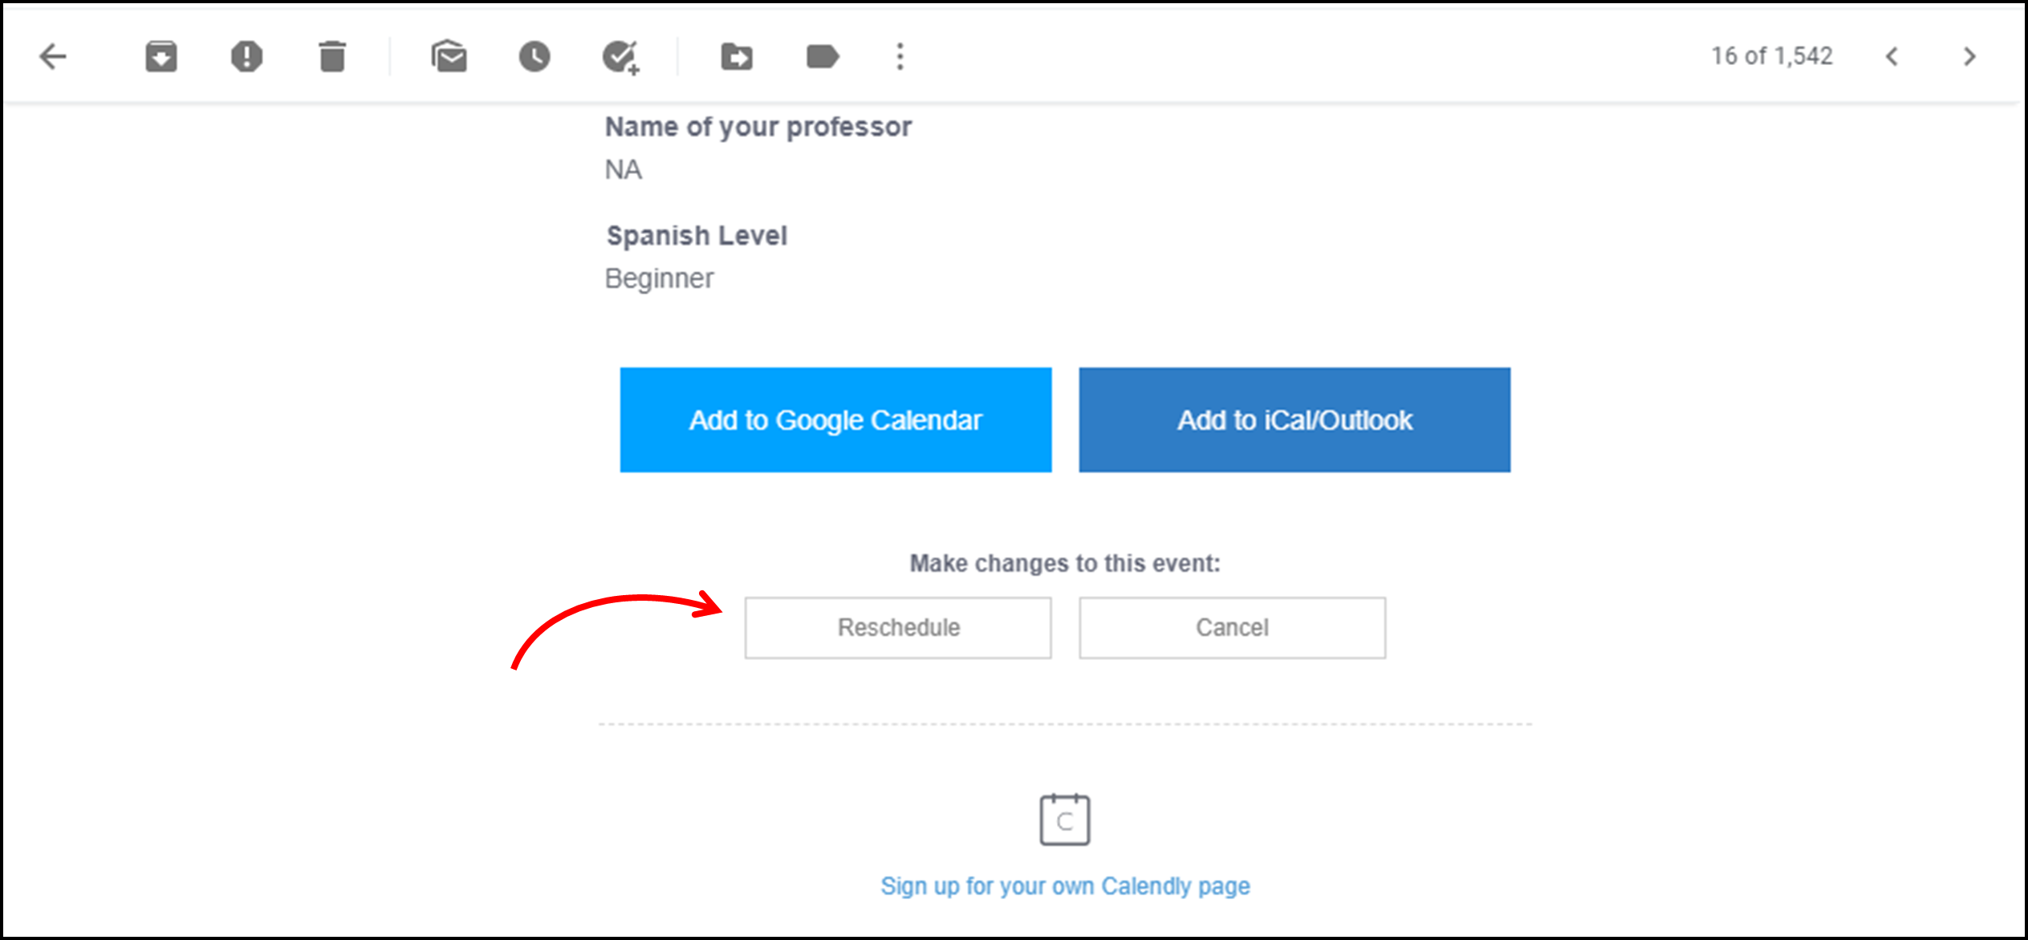Report this email as spam

point(246,56)
